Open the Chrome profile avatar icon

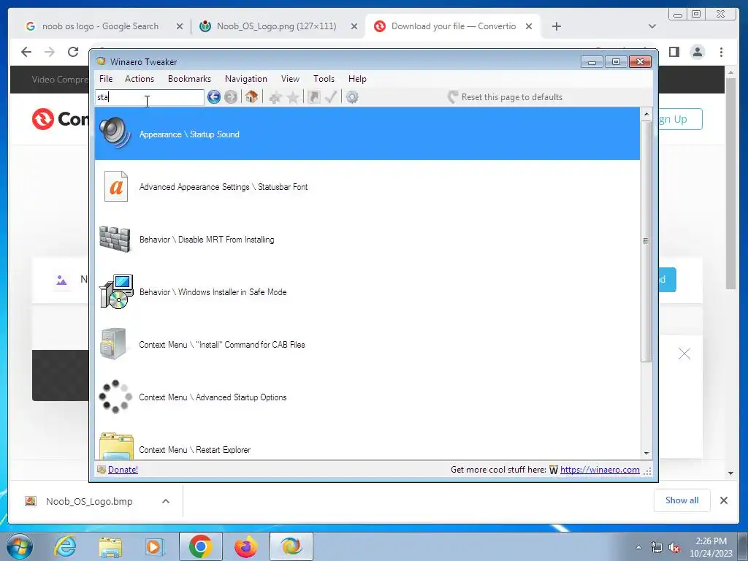coord(698,52)
